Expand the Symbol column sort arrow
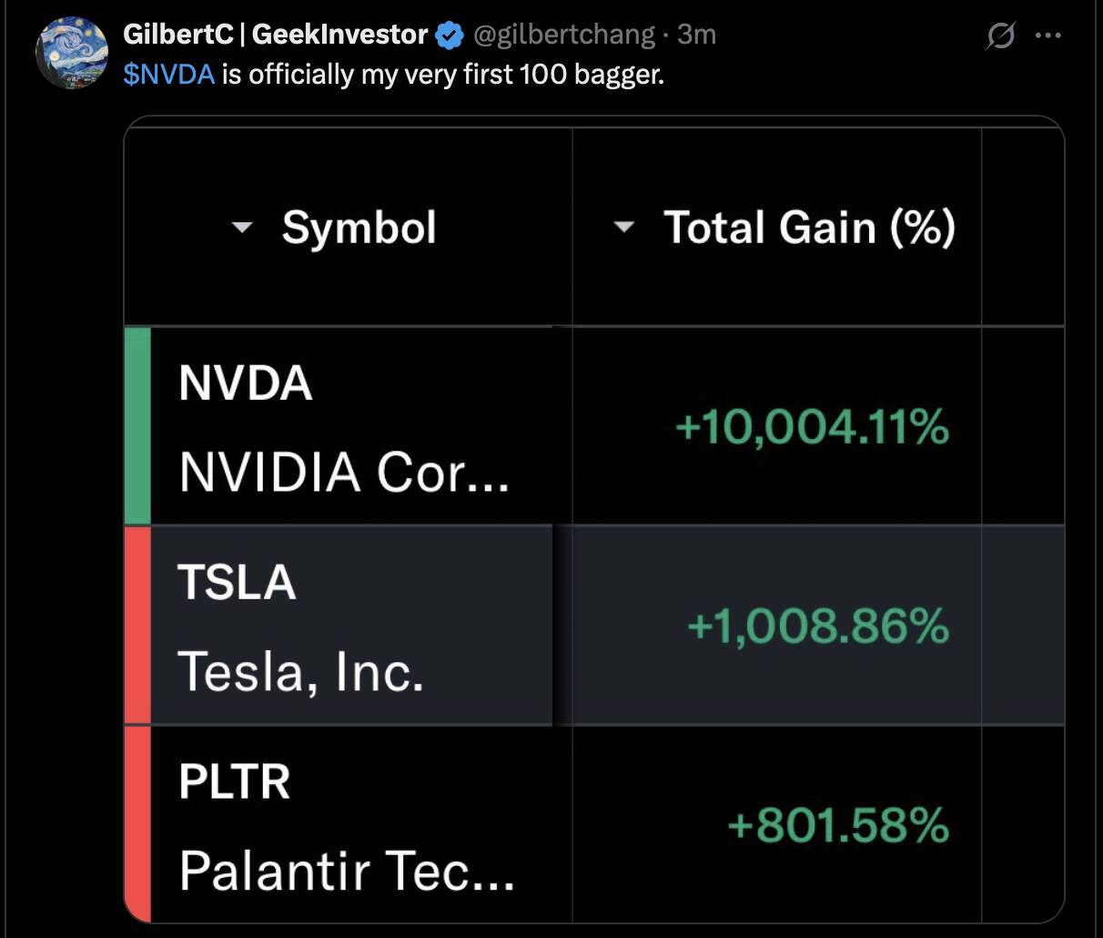This screenshot has width=1103, height=938. tap(241, 228)
